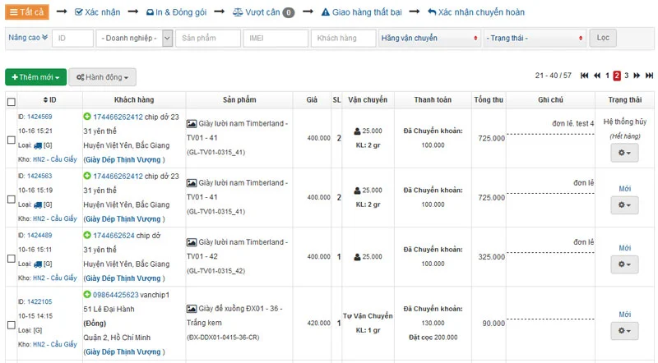Open order ID 1424563 link

tap(39, 176)
